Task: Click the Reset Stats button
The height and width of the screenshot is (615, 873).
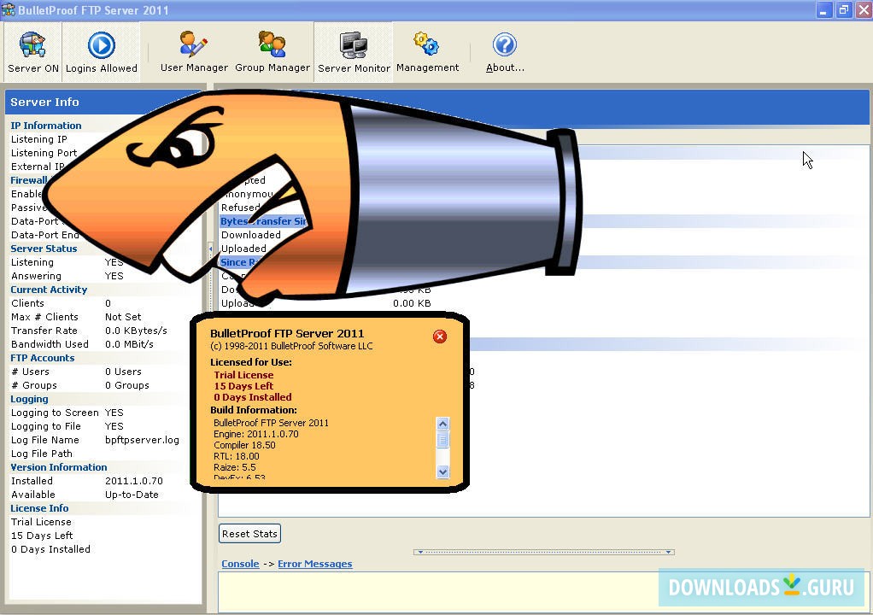Action: tap(249, 533)
